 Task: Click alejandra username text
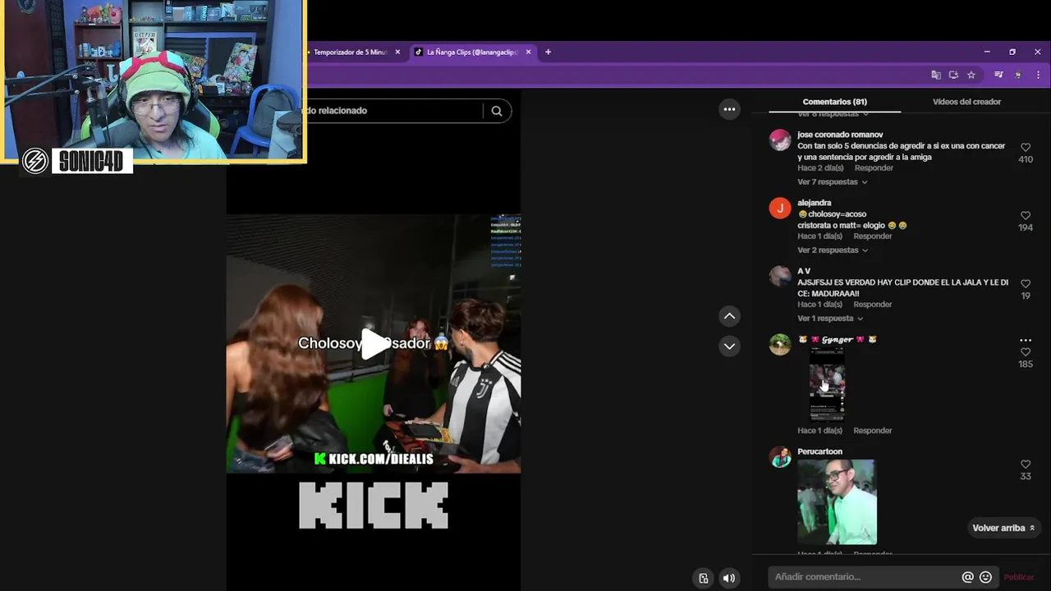[x=815, y=203]
